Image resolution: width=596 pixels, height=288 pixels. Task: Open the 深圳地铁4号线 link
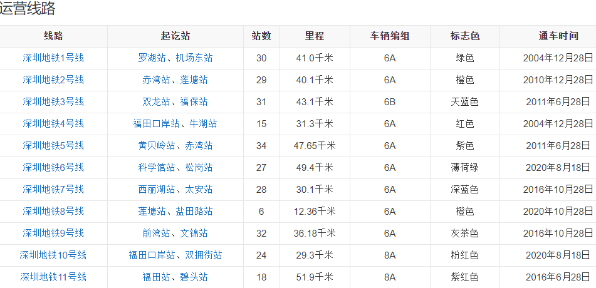(x=53, y=124)
